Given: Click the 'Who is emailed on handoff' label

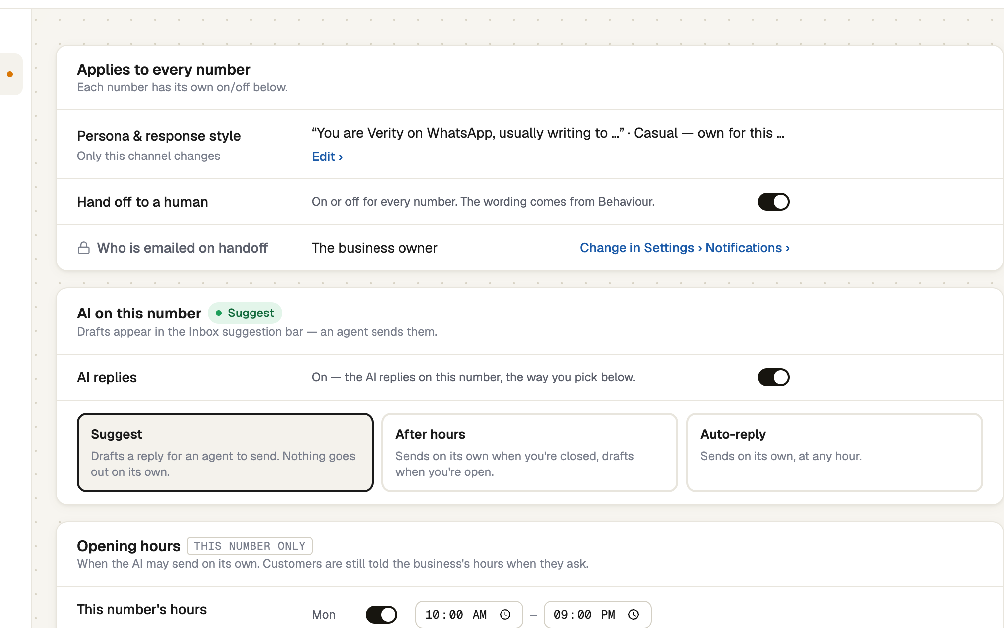Looking at the screenshot, I should (x=182, y=248).
